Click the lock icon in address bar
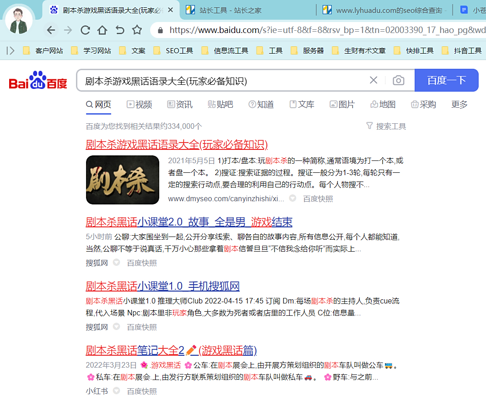Viewport: 486px width, 402px height. 160,30
